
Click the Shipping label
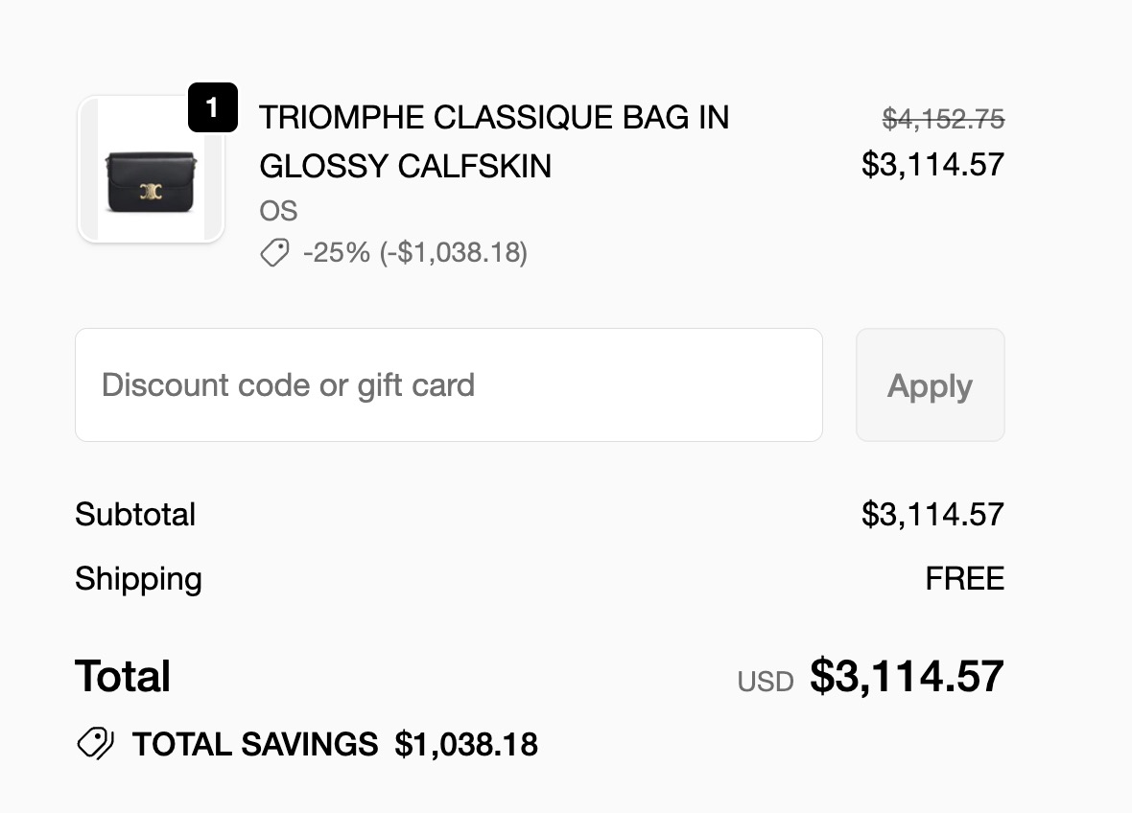(138, 579)
